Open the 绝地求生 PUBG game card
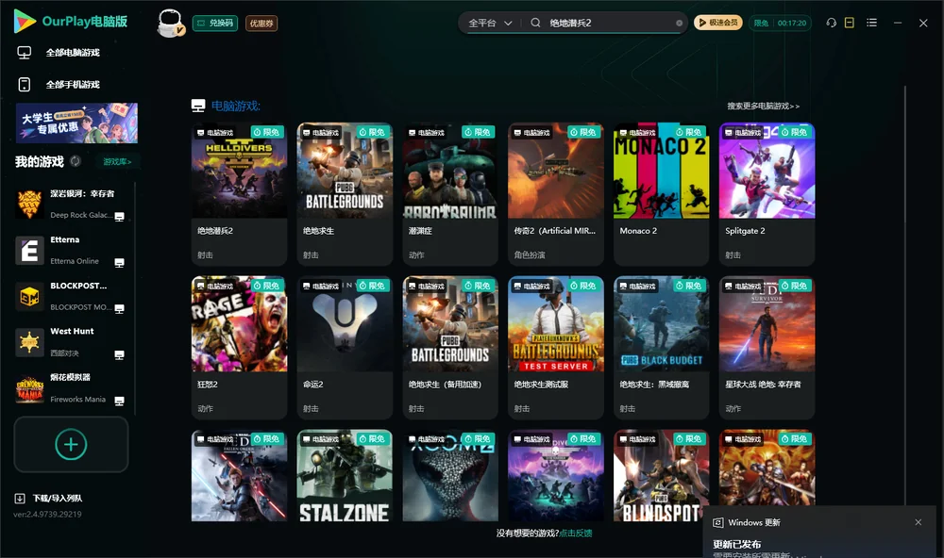This screenshot has width=944, height=558. 345,194
